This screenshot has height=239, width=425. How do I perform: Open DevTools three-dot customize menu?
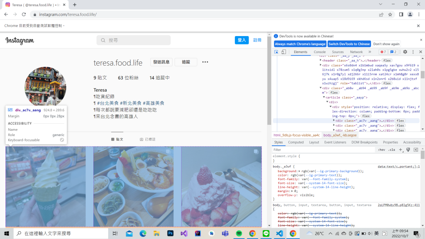click(413, 52)
